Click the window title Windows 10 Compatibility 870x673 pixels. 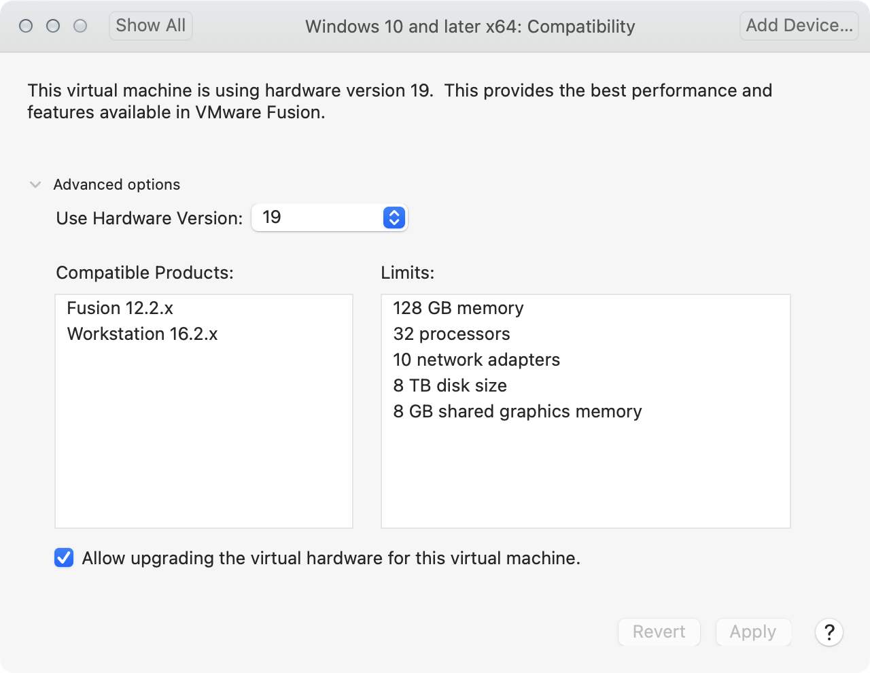pyautogui.click(x=470, y=27)
